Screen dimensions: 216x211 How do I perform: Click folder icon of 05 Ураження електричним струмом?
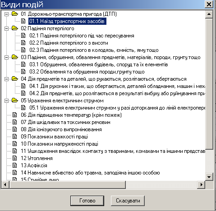pyautogui.click(x=15, y=101)
